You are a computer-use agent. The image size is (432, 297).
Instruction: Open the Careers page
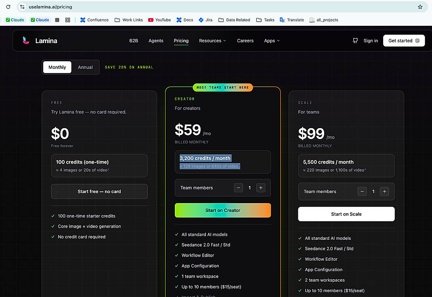pyautogui.click(x=245, y=41)
